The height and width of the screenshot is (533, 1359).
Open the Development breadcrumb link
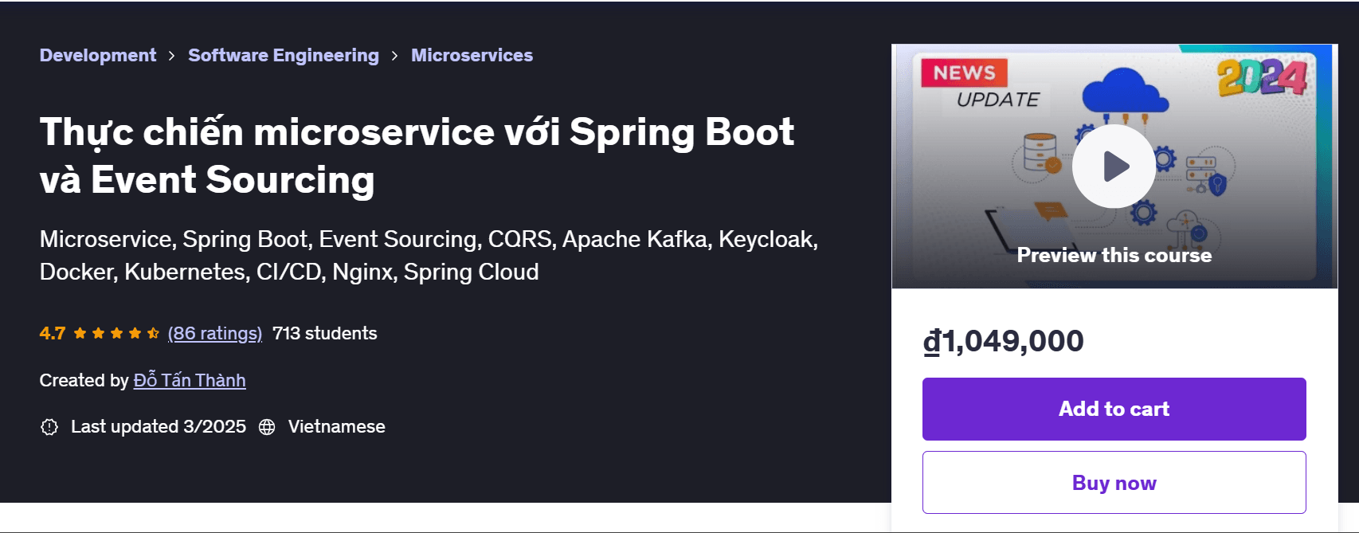[98, 55]
